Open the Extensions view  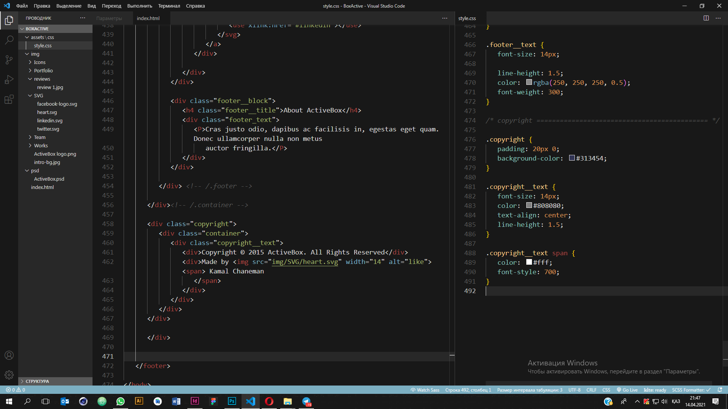(9, 99)
